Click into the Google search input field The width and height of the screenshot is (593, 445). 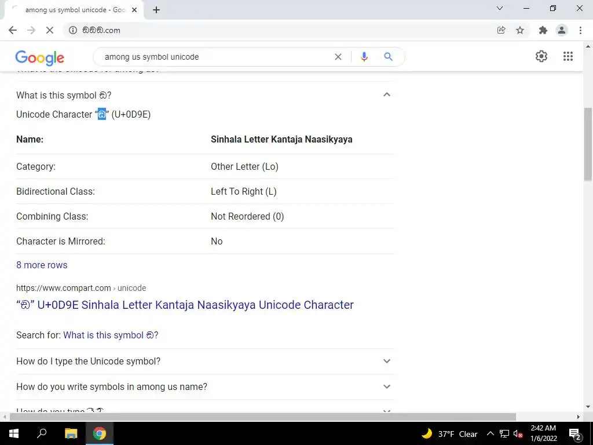(215, 57)
